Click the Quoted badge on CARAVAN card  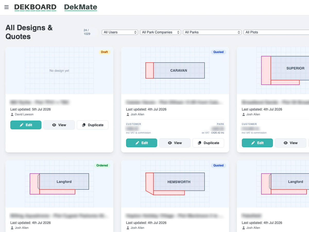(x=218, y=52)
